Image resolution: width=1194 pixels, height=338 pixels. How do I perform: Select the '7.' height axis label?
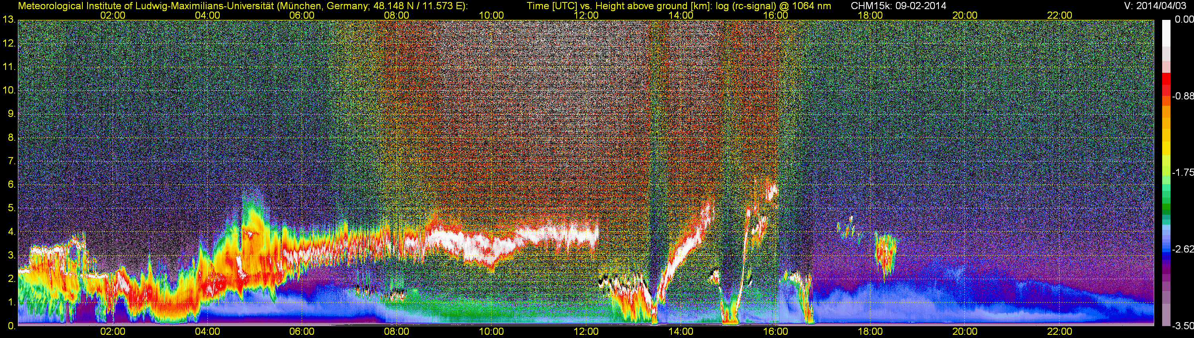pos(11,161)
